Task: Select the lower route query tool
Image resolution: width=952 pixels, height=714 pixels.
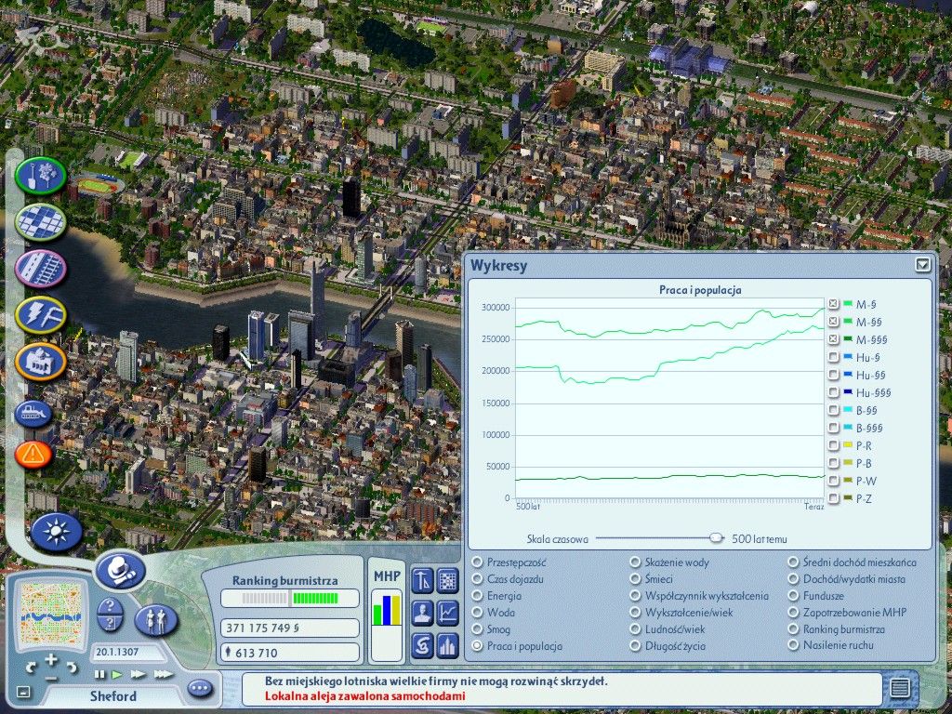Action: [110, 623]
